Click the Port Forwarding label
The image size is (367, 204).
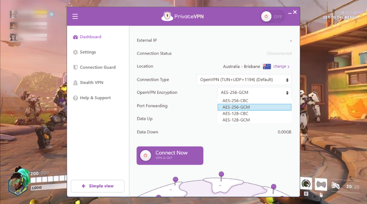pyautogui.click(x=152, y=106)
